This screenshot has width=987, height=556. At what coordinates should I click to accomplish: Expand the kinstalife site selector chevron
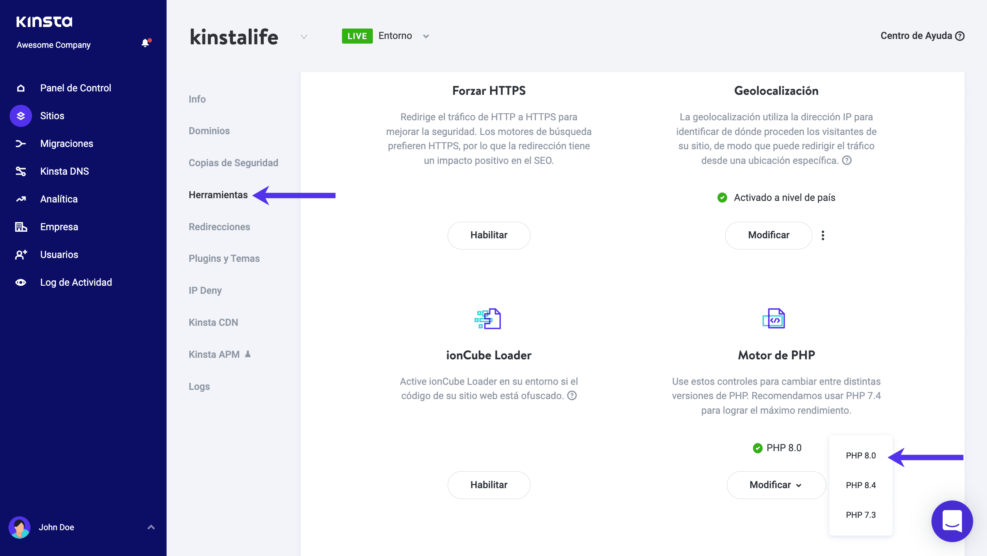304,37
